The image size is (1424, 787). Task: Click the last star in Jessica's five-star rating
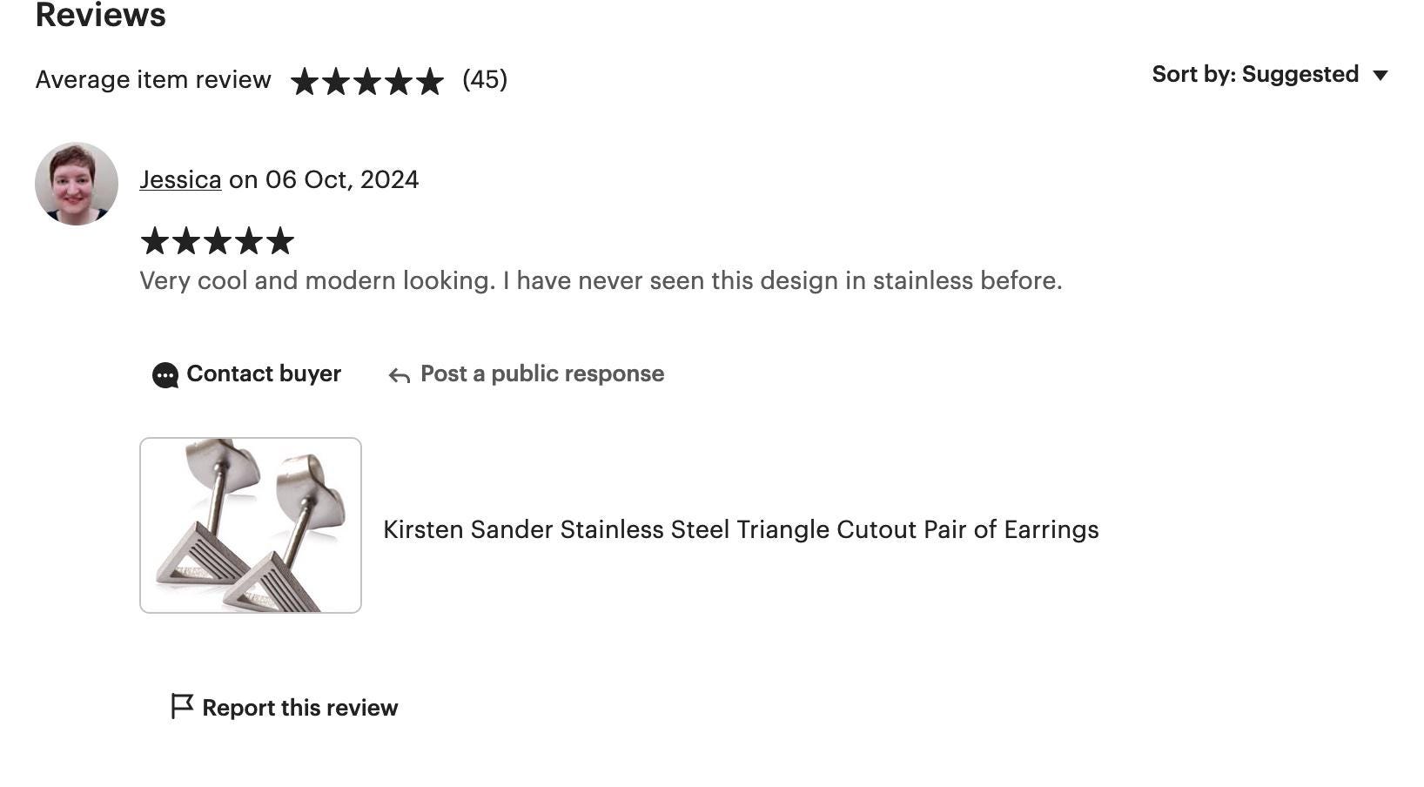tap(279, 241)
